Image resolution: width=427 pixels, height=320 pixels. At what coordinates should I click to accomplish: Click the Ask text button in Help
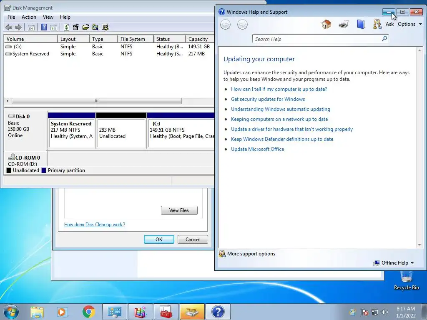pyautogui.click(x=389, y=24)
